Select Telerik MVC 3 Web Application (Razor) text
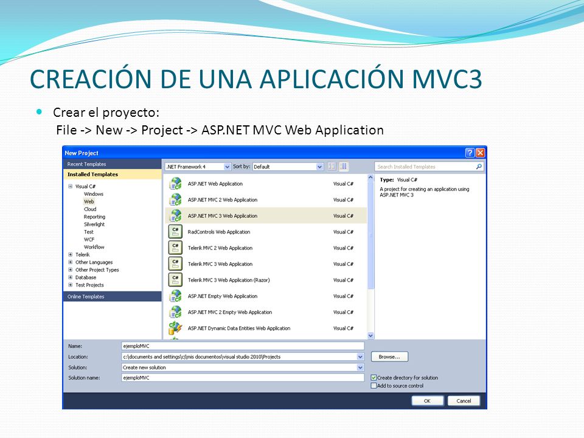The width and height of the screenshot is (584, 438). [x=229, y=280]
